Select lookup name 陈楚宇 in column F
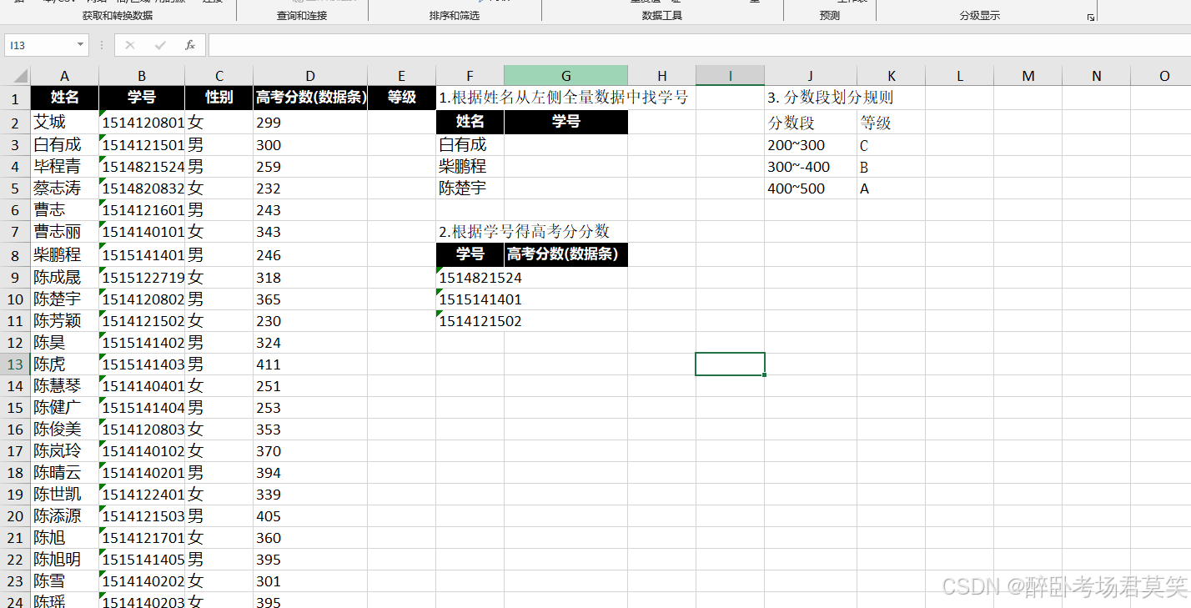1191x608 pixels. pos(470,188)
